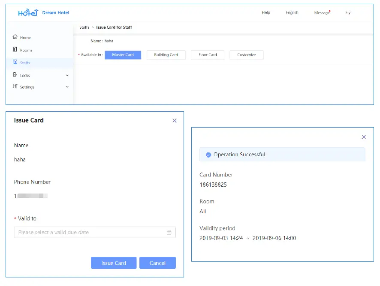This screenshot has width=380, height=286.
Task: Open the calendar icon in Valid to field
Action: 169,232
